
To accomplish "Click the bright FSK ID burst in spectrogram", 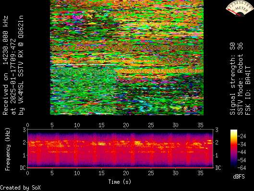I will pyautogui.click(x=210, y=142).
